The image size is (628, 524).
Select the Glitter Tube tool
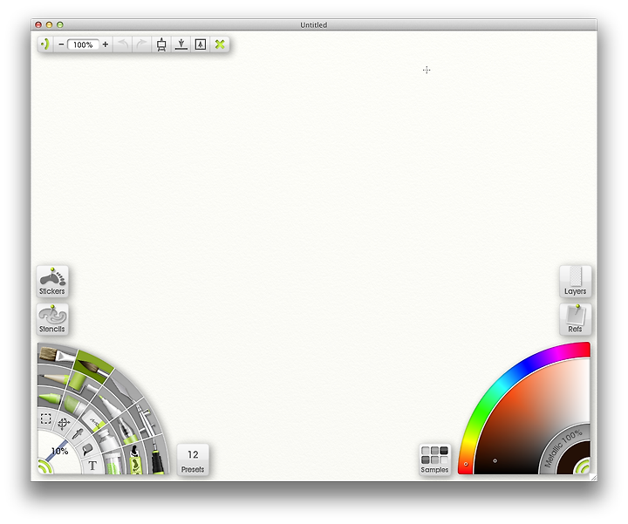pyautogui.click(x=113, y=464)
